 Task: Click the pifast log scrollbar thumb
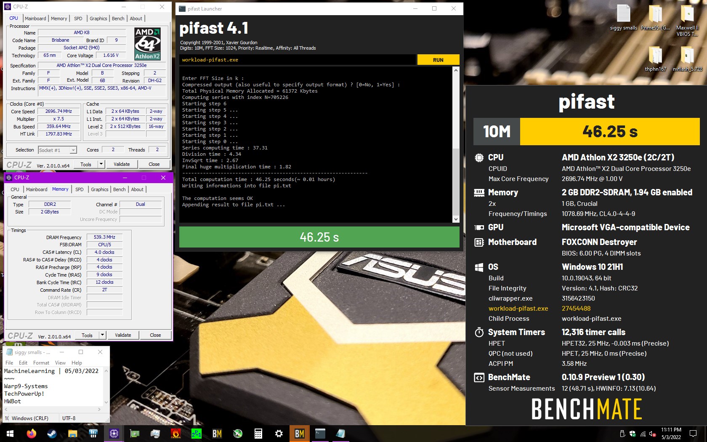pos(456,182)
